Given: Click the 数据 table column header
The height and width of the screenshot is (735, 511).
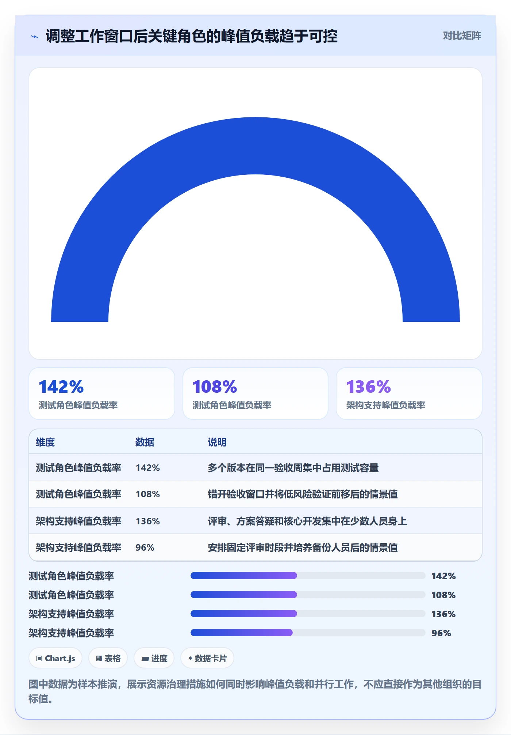Looking at the screenshot, I should click(x=145, y=442).
